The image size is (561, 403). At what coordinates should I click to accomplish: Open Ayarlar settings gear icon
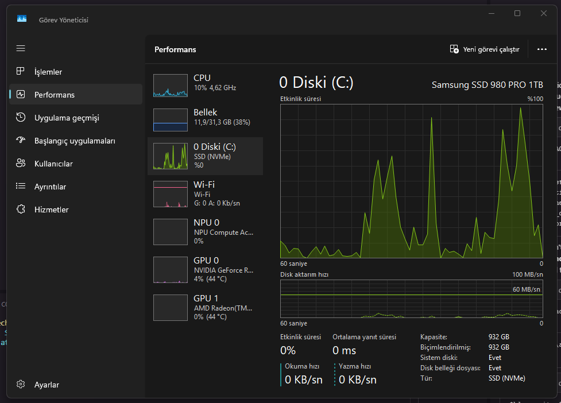(21, 385)
